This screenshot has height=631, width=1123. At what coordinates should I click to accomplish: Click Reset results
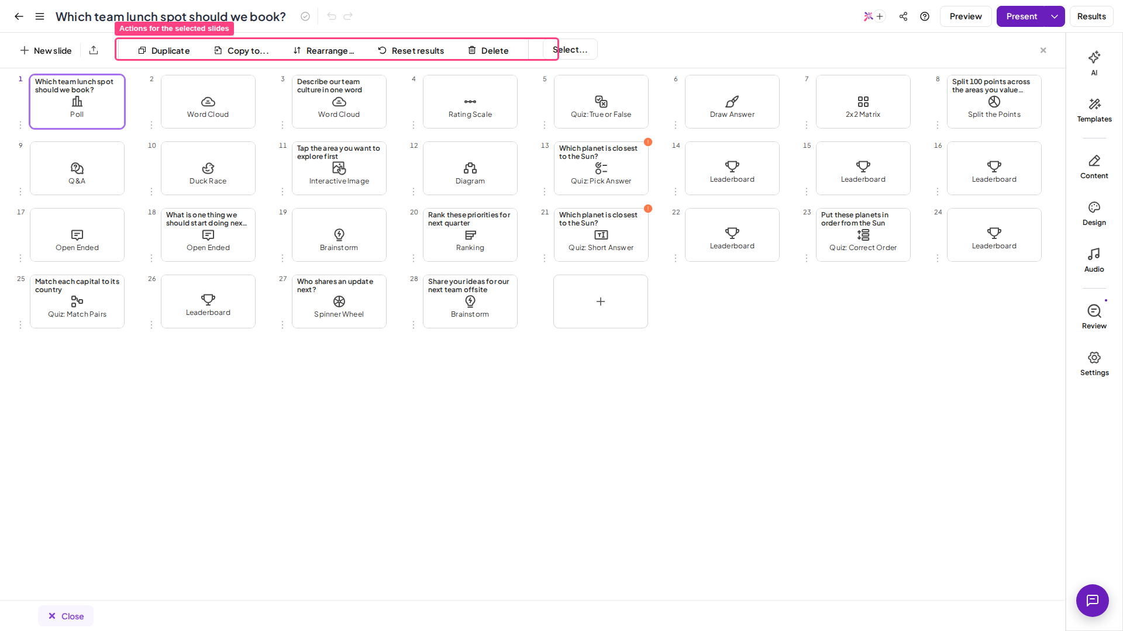click(x=411, y=51)
